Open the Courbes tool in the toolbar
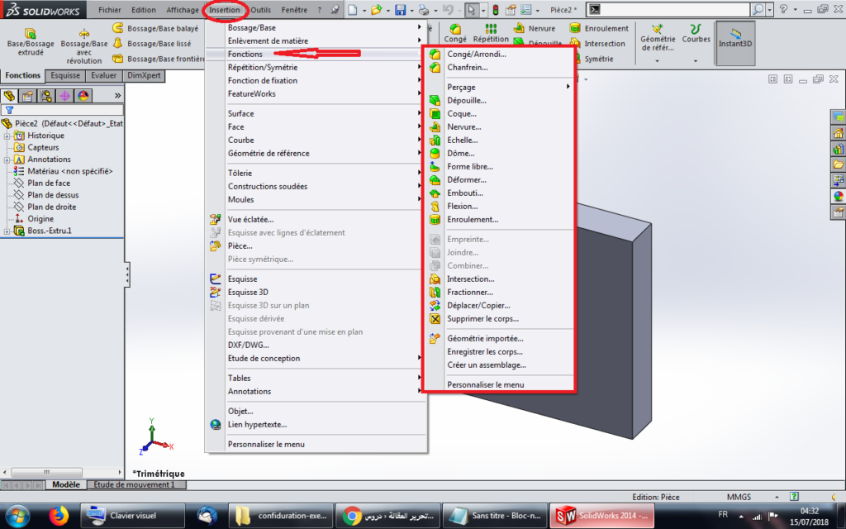The image size is (846, 529). tap(696, 31)
